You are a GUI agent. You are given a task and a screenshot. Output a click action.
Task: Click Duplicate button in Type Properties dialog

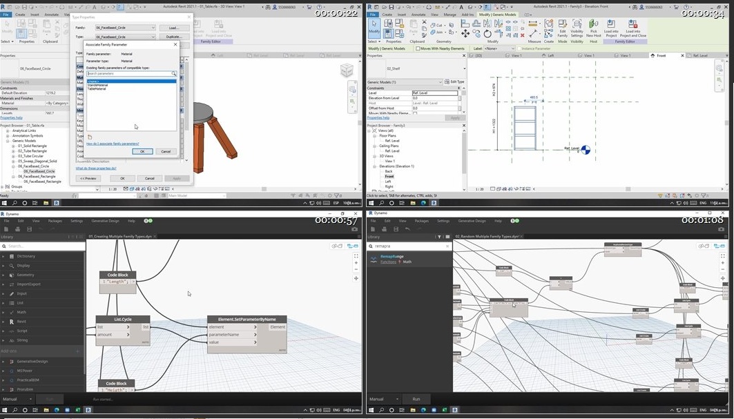(174, 37)
